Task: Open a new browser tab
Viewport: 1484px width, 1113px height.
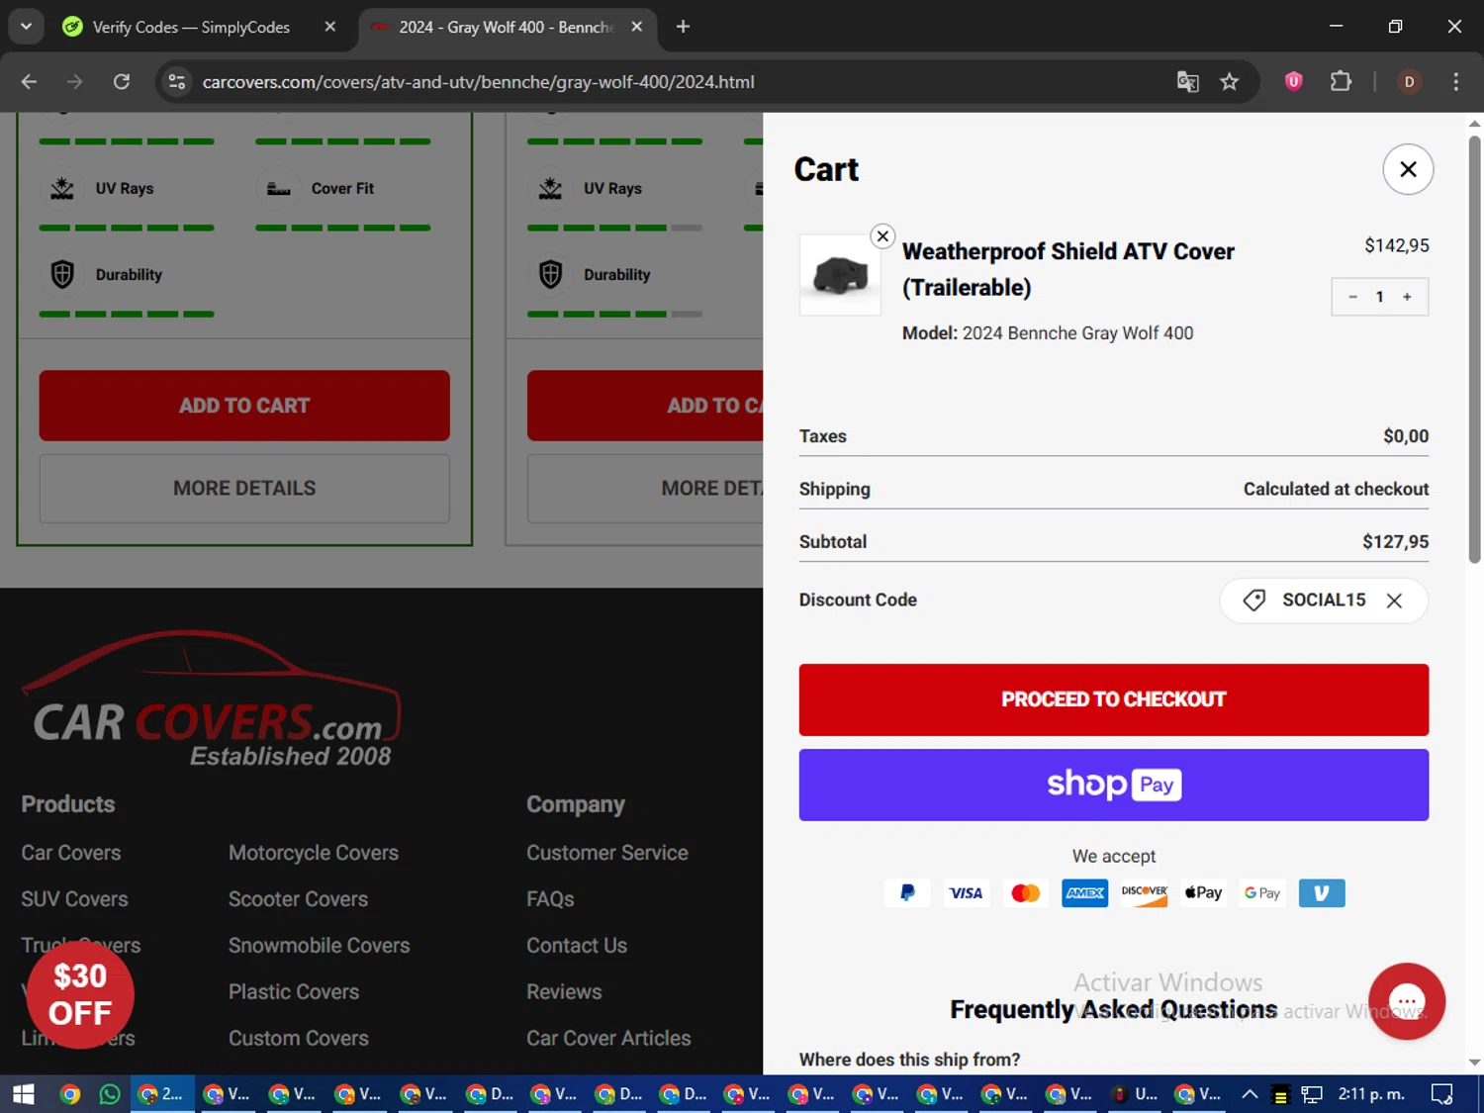Action: 683,27
